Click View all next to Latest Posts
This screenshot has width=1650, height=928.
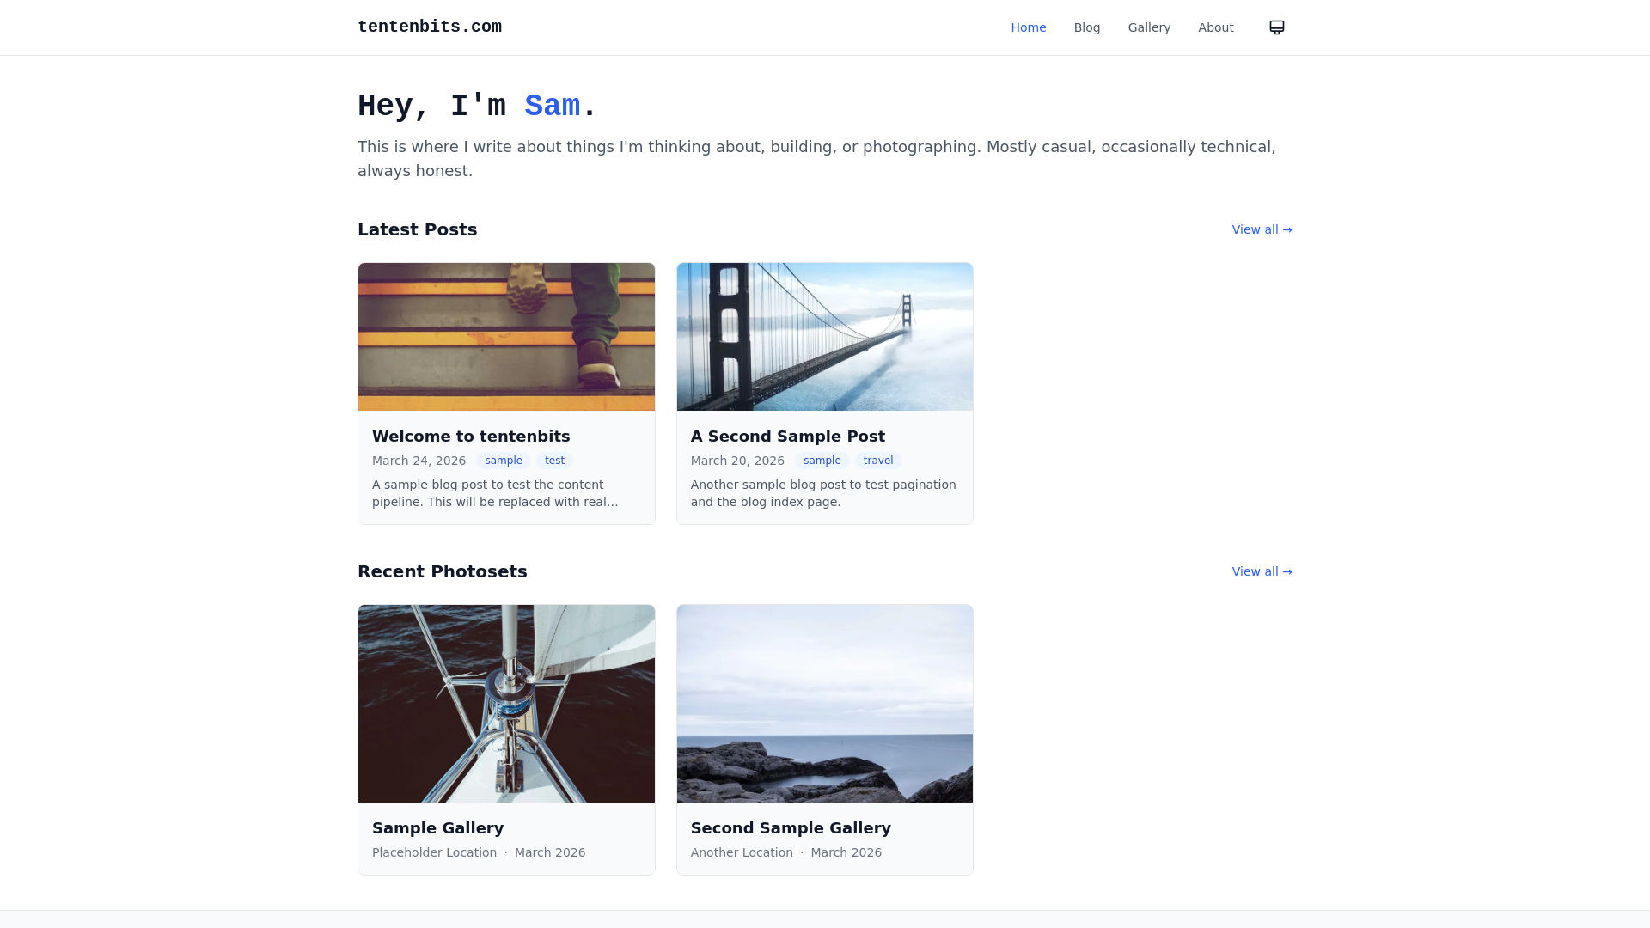(1262, 229)
